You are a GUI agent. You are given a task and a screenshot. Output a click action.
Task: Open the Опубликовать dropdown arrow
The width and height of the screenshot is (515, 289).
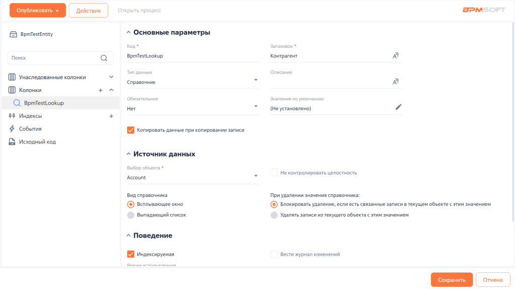57,11
